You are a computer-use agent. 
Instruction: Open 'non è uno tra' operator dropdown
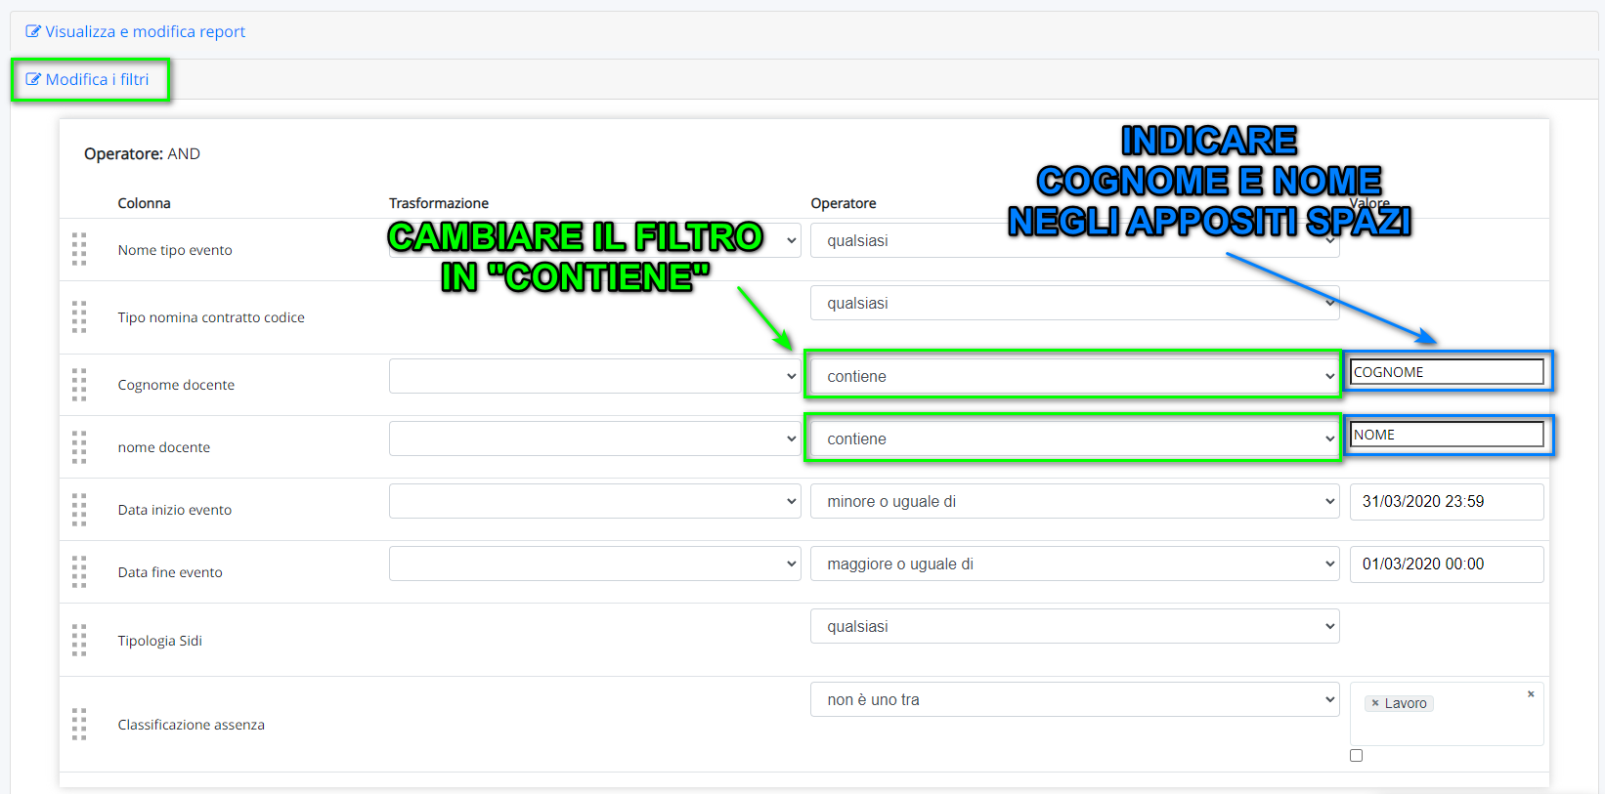(x=1074, y=699)
